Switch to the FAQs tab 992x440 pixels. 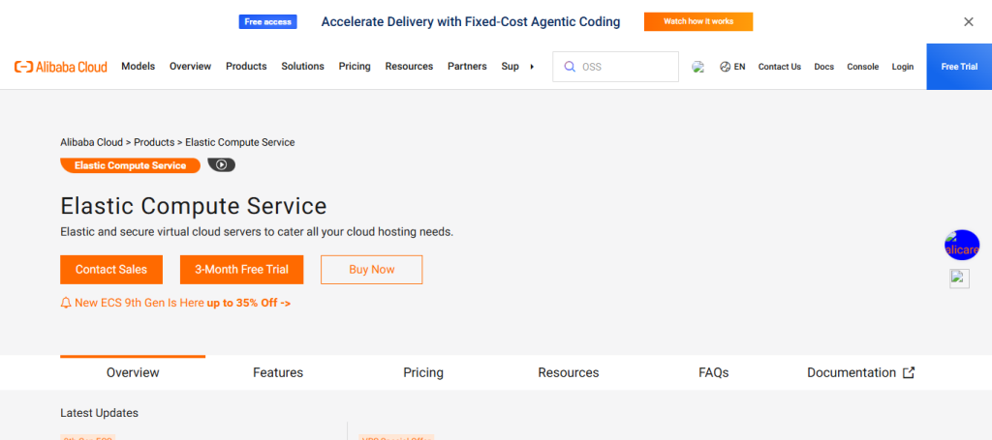point(714,372)
